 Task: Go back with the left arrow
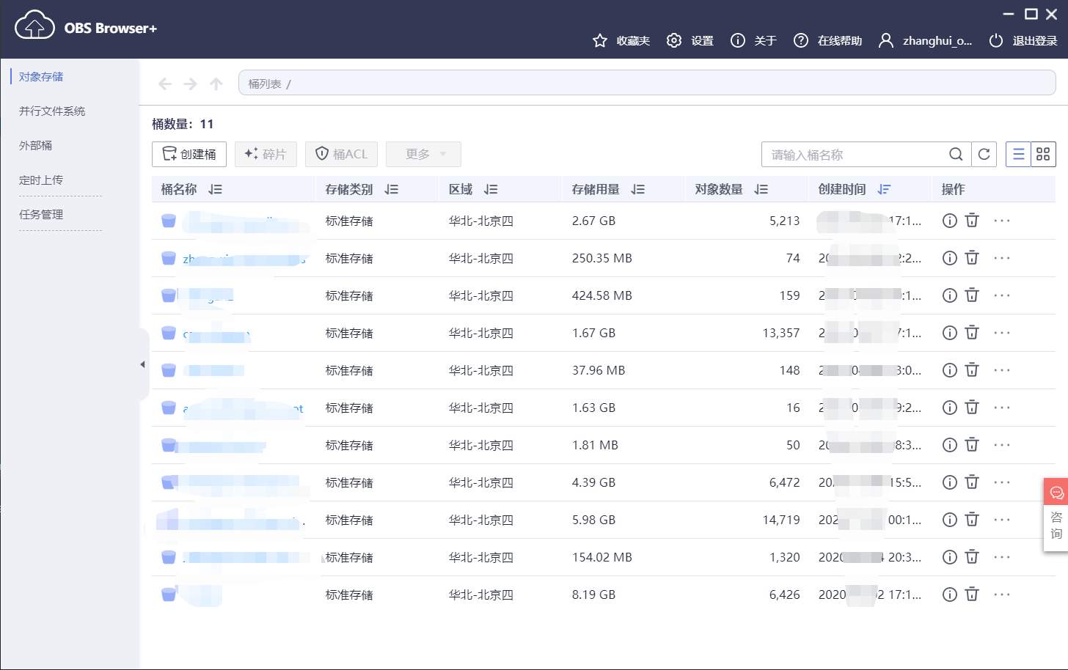[165, 84]
